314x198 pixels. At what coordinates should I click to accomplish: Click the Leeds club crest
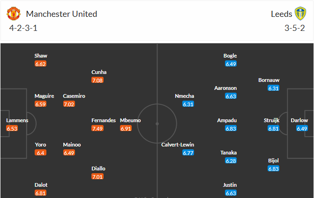click(x=300, y=14)
